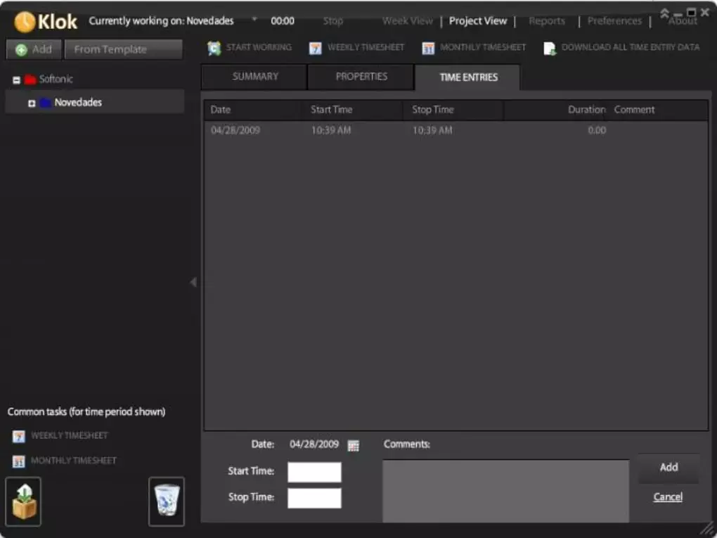Switch to the Summary tab
Image resolution: width=717 pixels, height=538 pixels.
click(x=254, y=77)
